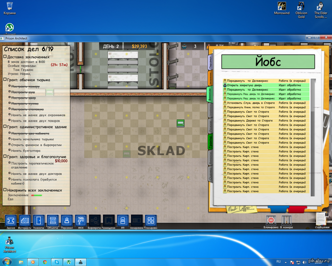332x266 pixels.
Task: Click the Блокировка (Lockdown) icon
Action: [x=271, y=220]
